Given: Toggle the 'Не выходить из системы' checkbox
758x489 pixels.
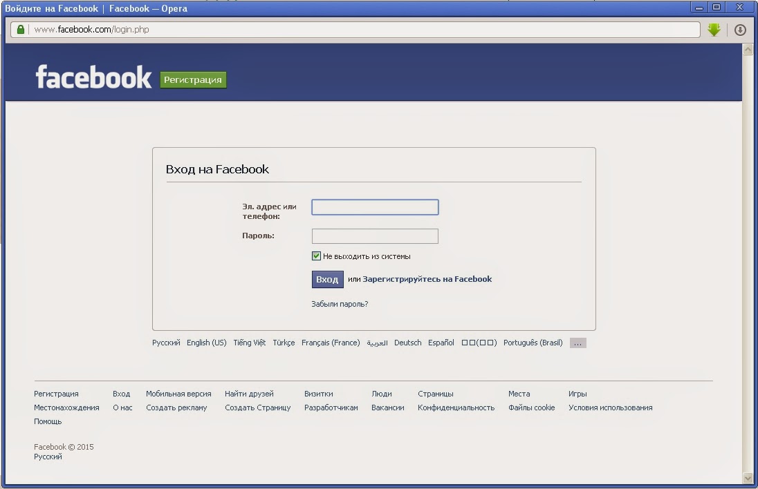Looking at the screenshot, I should 316,256.
